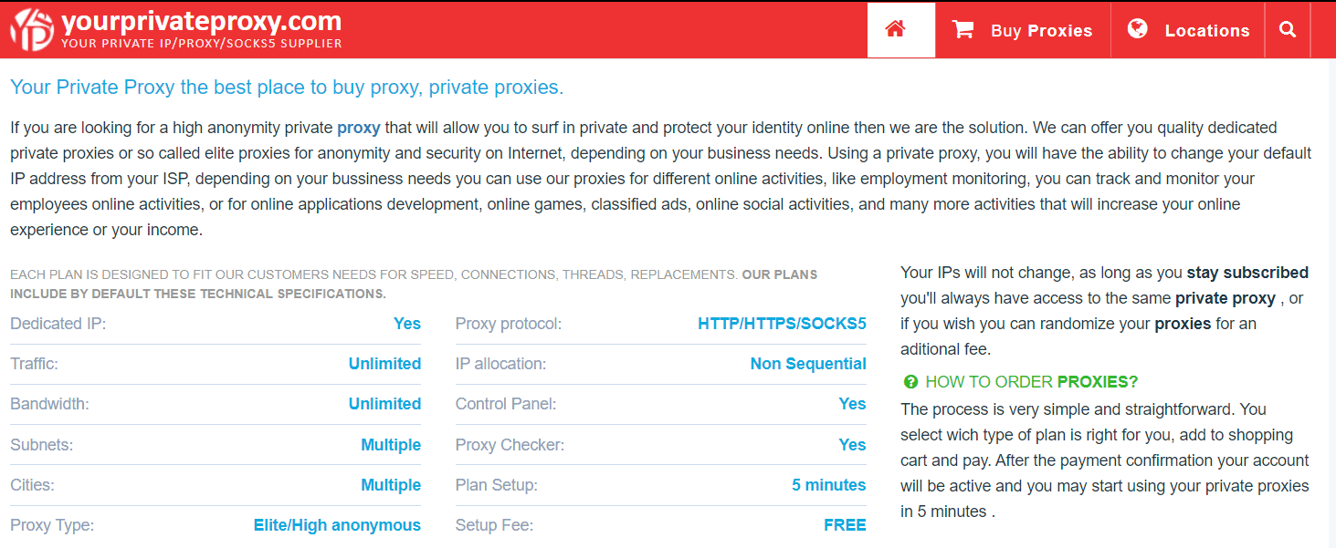Click the "Elite/High anonymous" proxy type value
The height and width of the screenshot is (548, 1336).
click(337, 525)
